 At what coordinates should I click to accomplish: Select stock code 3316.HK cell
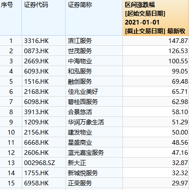[x=44, y=41]
